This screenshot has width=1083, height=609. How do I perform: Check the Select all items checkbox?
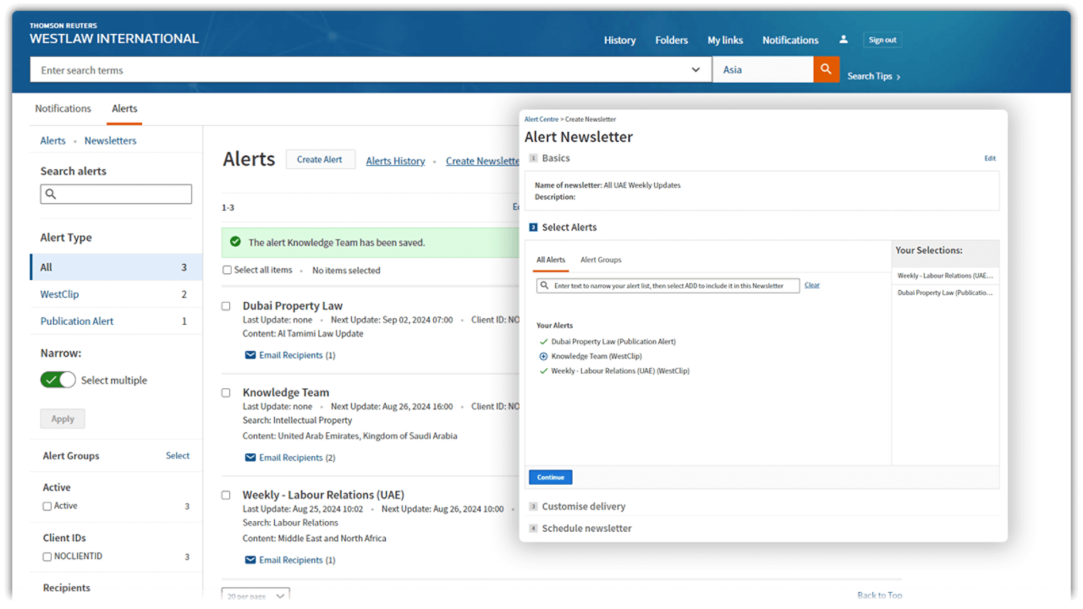point(227,270)
